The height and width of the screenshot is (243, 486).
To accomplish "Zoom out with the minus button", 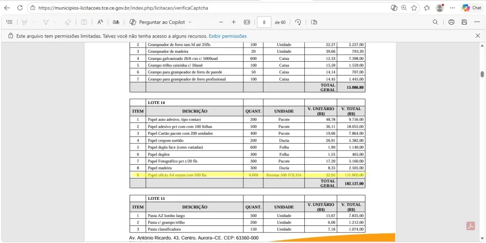I will point(221,22).
